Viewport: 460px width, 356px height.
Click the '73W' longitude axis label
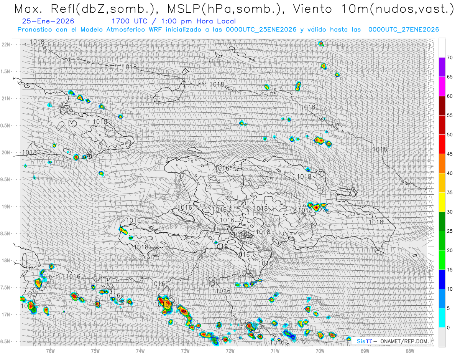click(185, 351)
